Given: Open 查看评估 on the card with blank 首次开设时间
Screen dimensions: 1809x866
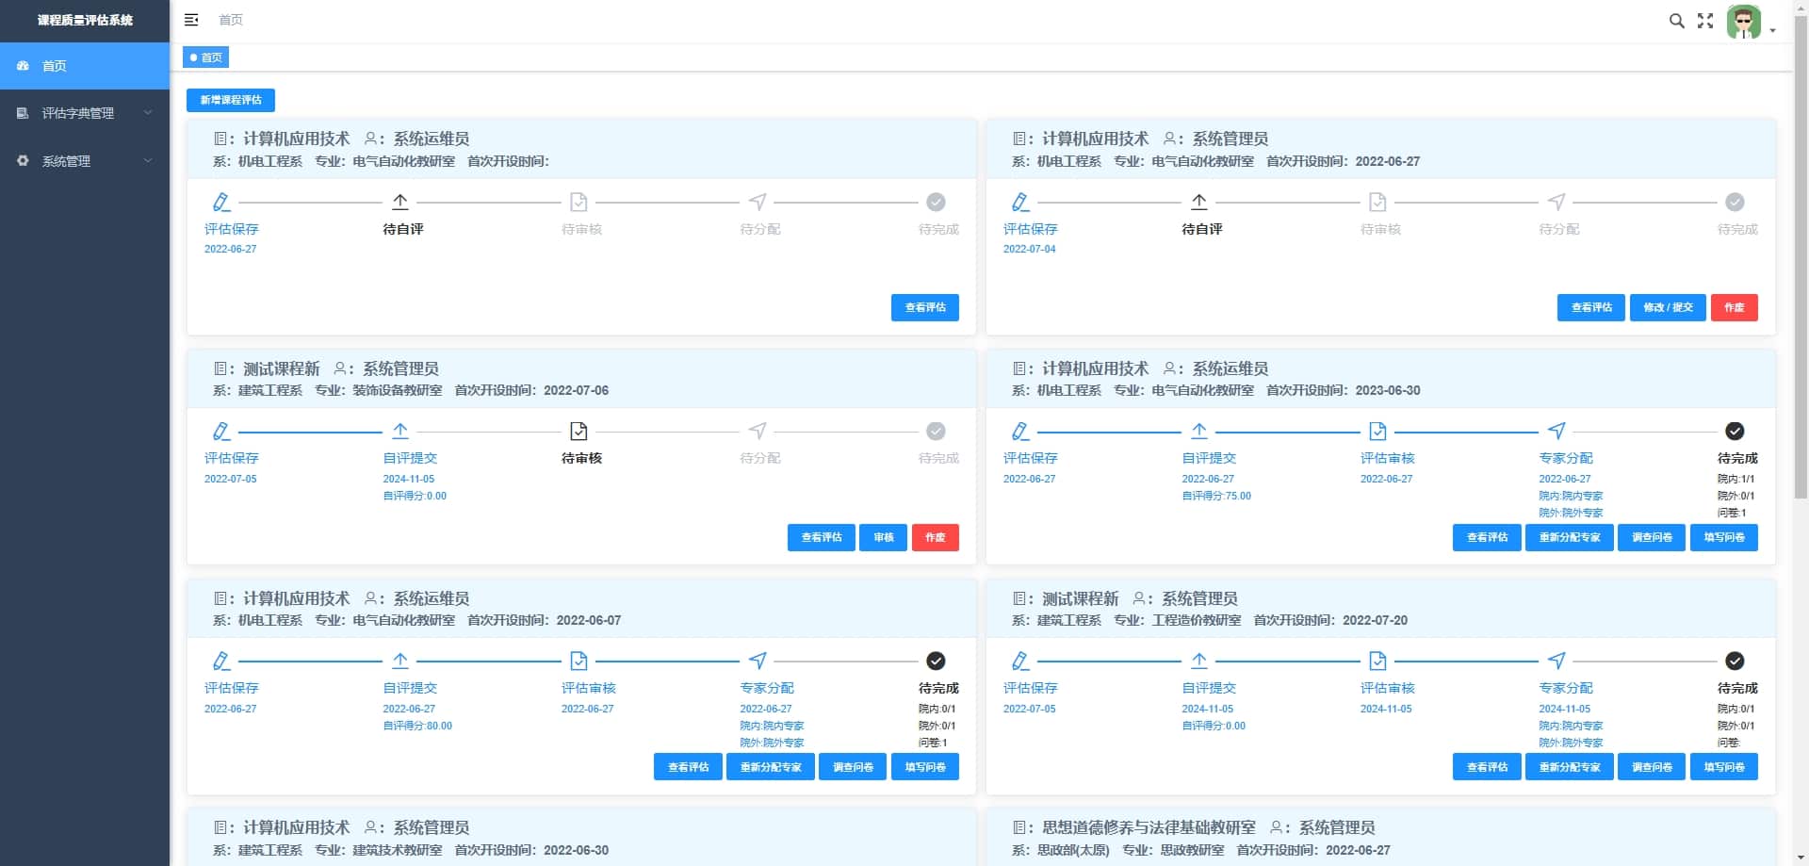Looking at the screenshot, I should coord(925,307).
